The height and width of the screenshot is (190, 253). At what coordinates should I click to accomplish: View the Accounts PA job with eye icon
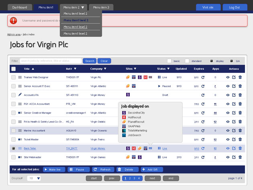click(x=228, y=95)
